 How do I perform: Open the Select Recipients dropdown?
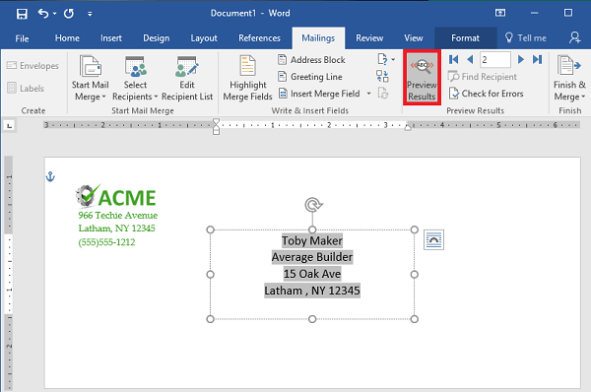135,78
